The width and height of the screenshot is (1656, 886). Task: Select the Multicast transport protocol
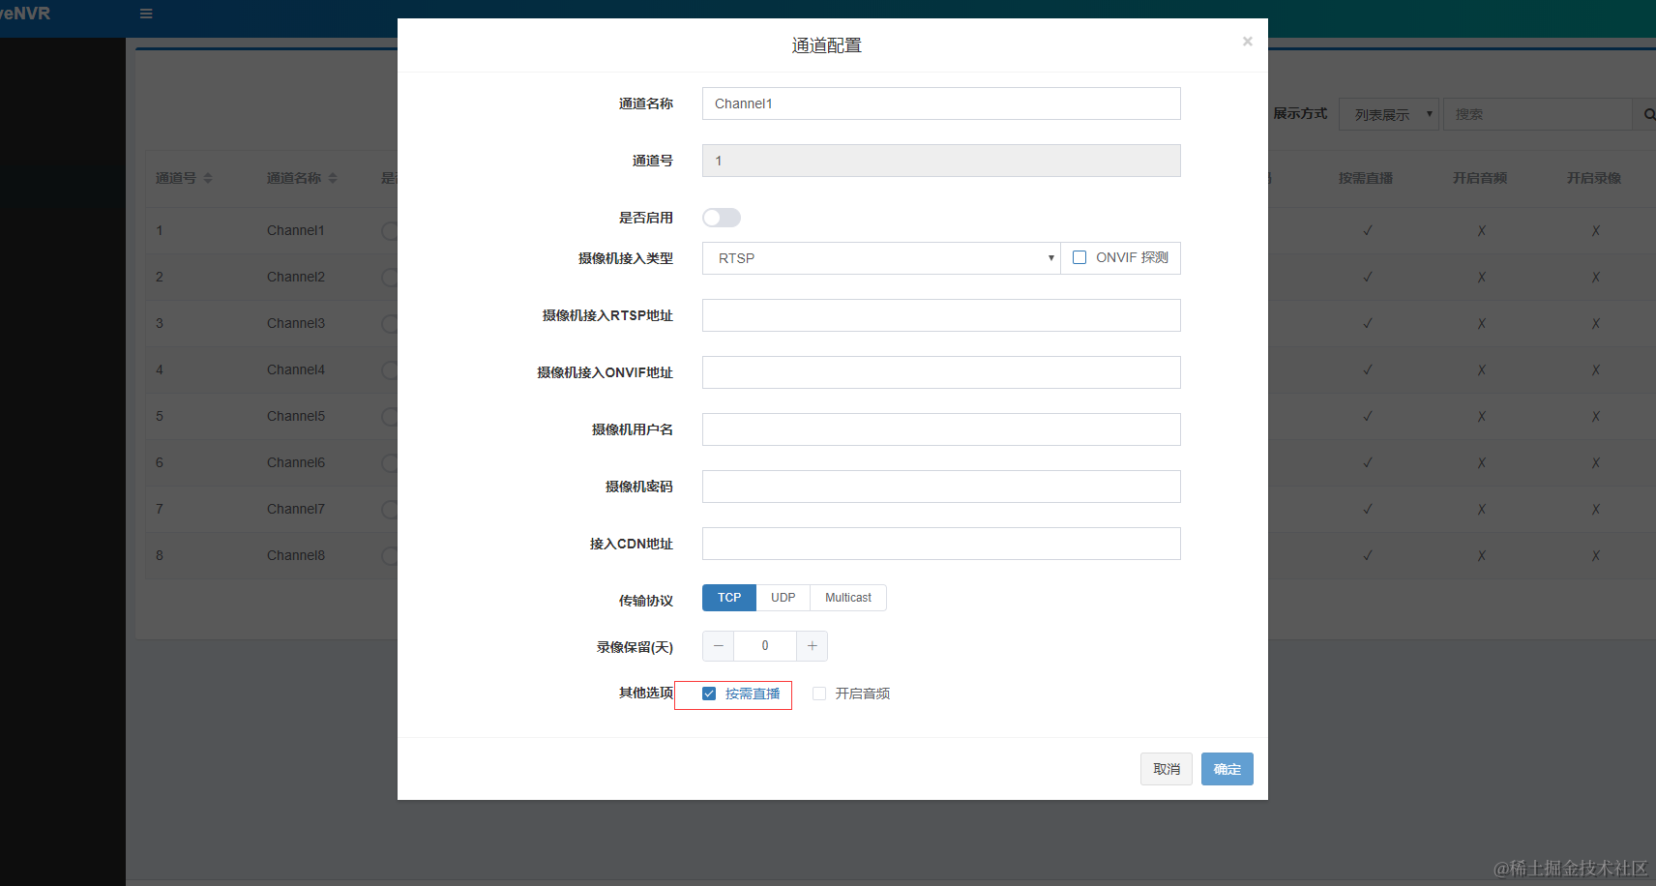[846, 597]
